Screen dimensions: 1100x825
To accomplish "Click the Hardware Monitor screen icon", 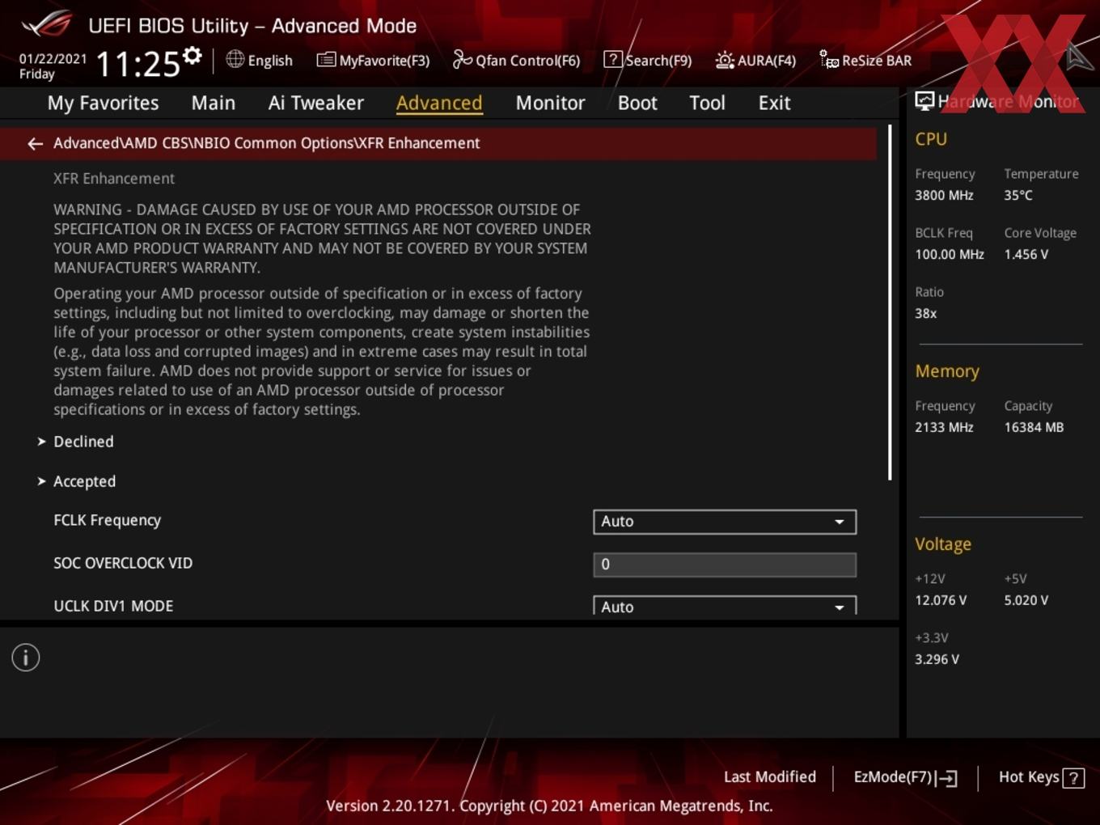I will coord(924,100).
